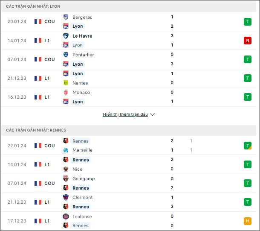Click the green T badge for Bergerac match
Viewport: 260px width, 231px height.
click(x=247, y=22)
